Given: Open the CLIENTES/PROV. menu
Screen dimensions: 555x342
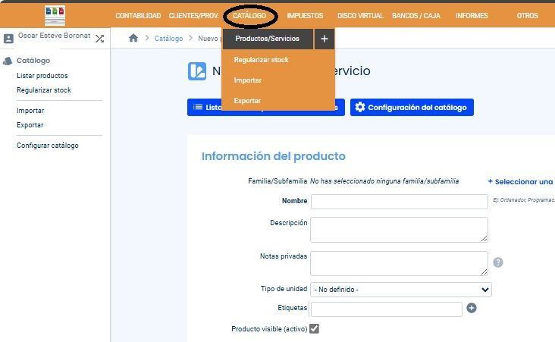Looking at the screenshot, I should [193, 16].
